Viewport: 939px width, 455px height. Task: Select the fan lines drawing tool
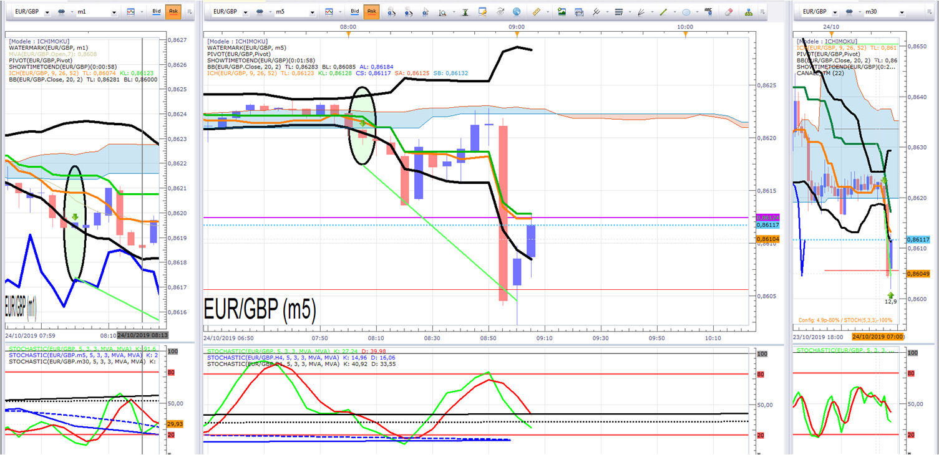click(x=641, y=12)
